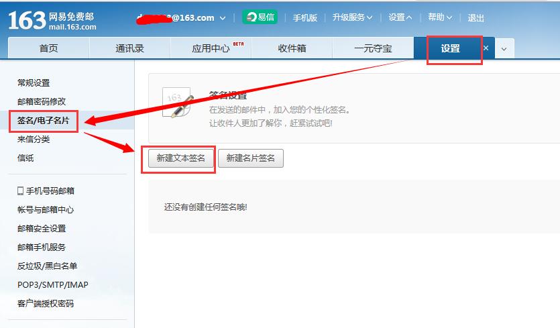Click the 163 mail logo

pyautogui.click(x=52, y=20)
